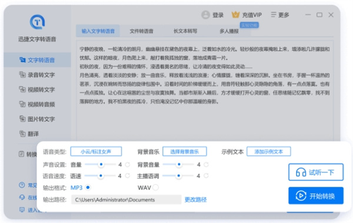Click the 试听一下 preview button
This screenshot has height=223, width=353.
316,173
